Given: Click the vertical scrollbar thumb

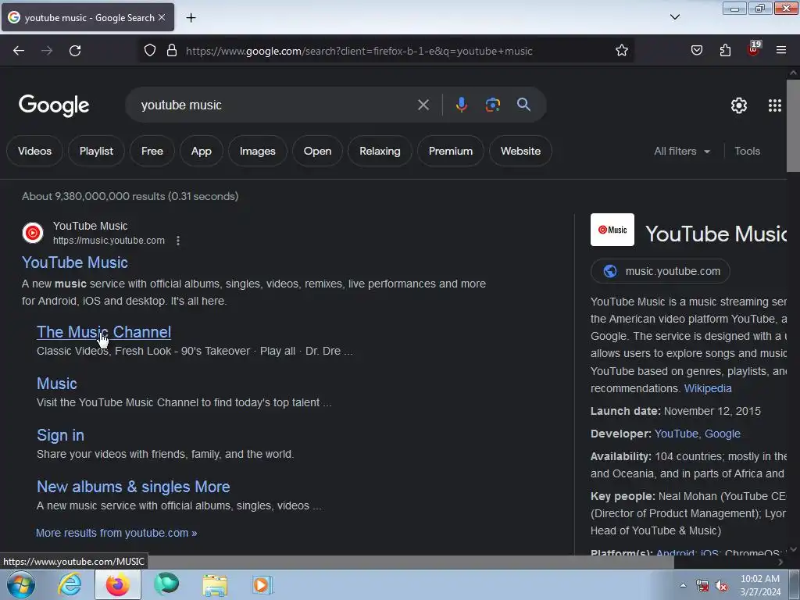Looking at the screenshot, I should pos(793,125).
